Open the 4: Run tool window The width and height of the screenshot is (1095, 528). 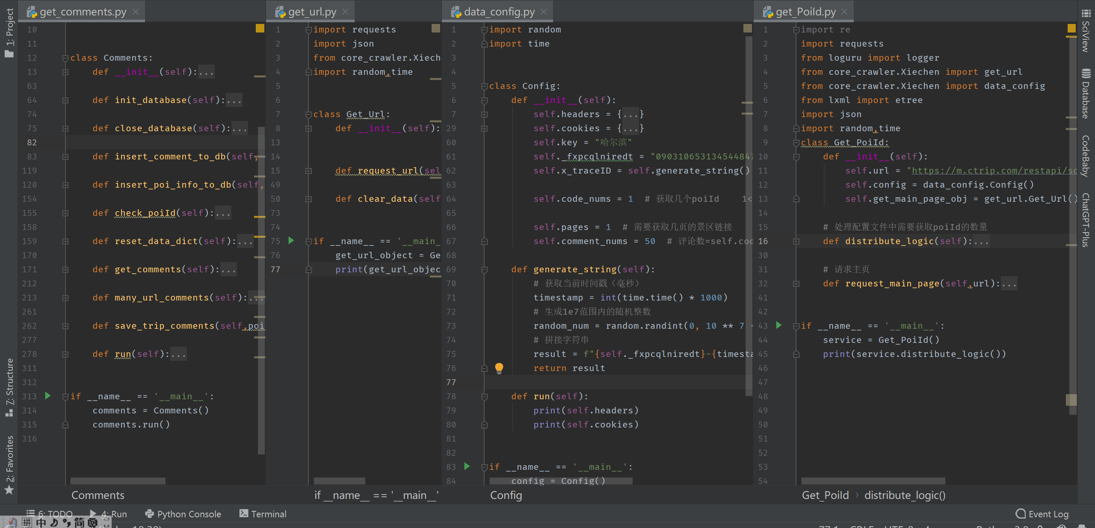click(x=109, y=514)
